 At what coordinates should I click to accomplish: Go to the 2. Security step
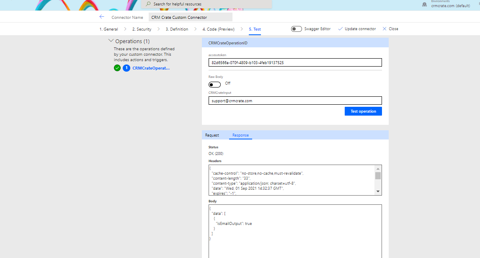pyautogui.click(x=141, y=29)
